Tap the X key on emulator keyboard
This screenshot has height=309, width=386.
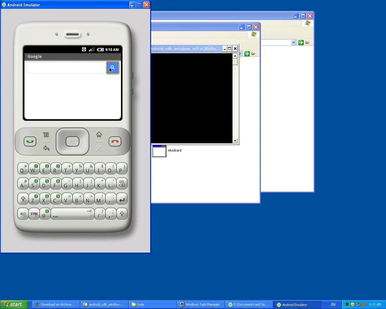[45, 199]
